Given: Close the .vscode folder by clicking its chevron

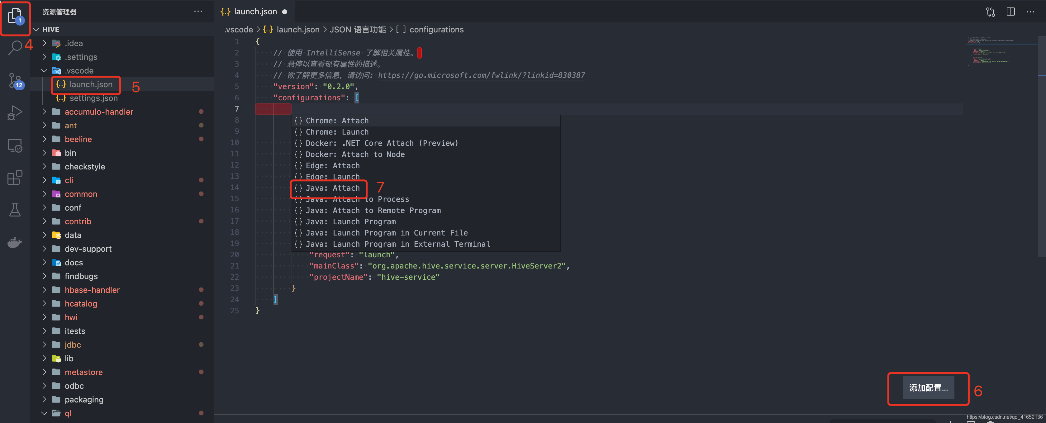Looking at the screenshot, I should pyautogui.click(x=45, y=70).
